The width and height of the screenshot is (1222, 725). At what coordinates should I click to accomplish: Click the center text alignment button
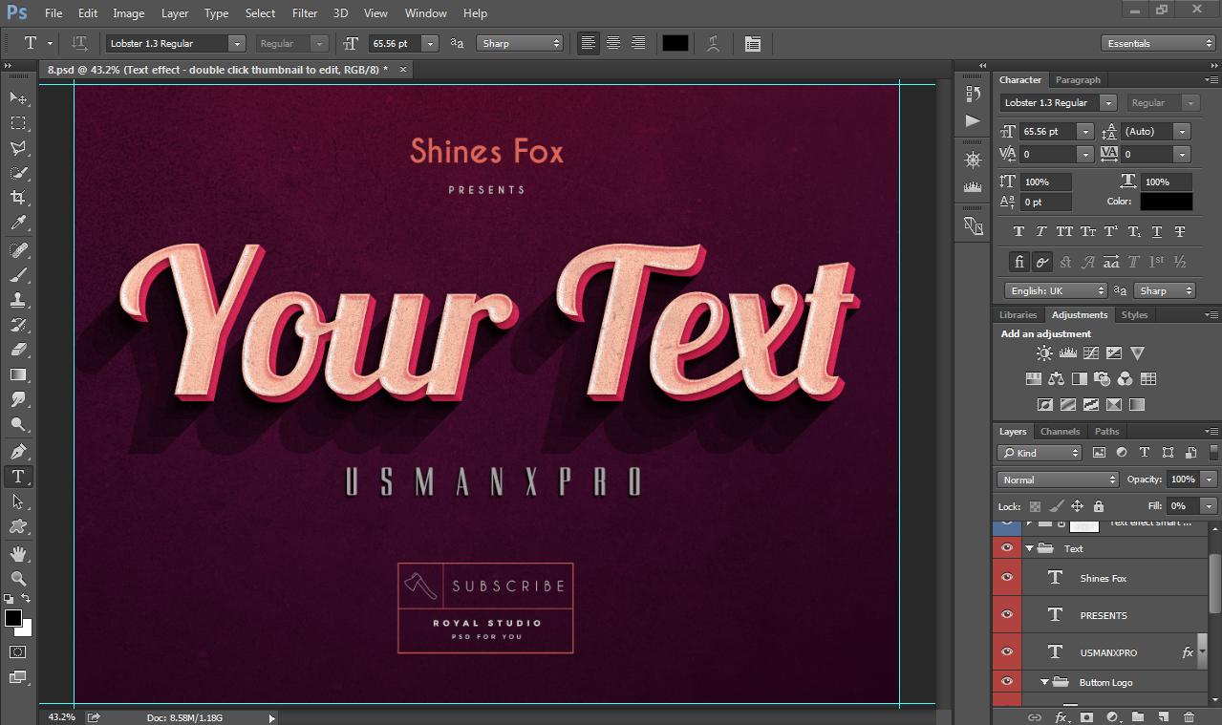click(x=613, y=43)
